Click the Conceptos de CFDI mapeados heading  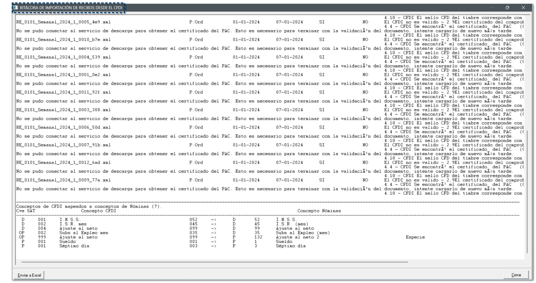pos(89,207)
